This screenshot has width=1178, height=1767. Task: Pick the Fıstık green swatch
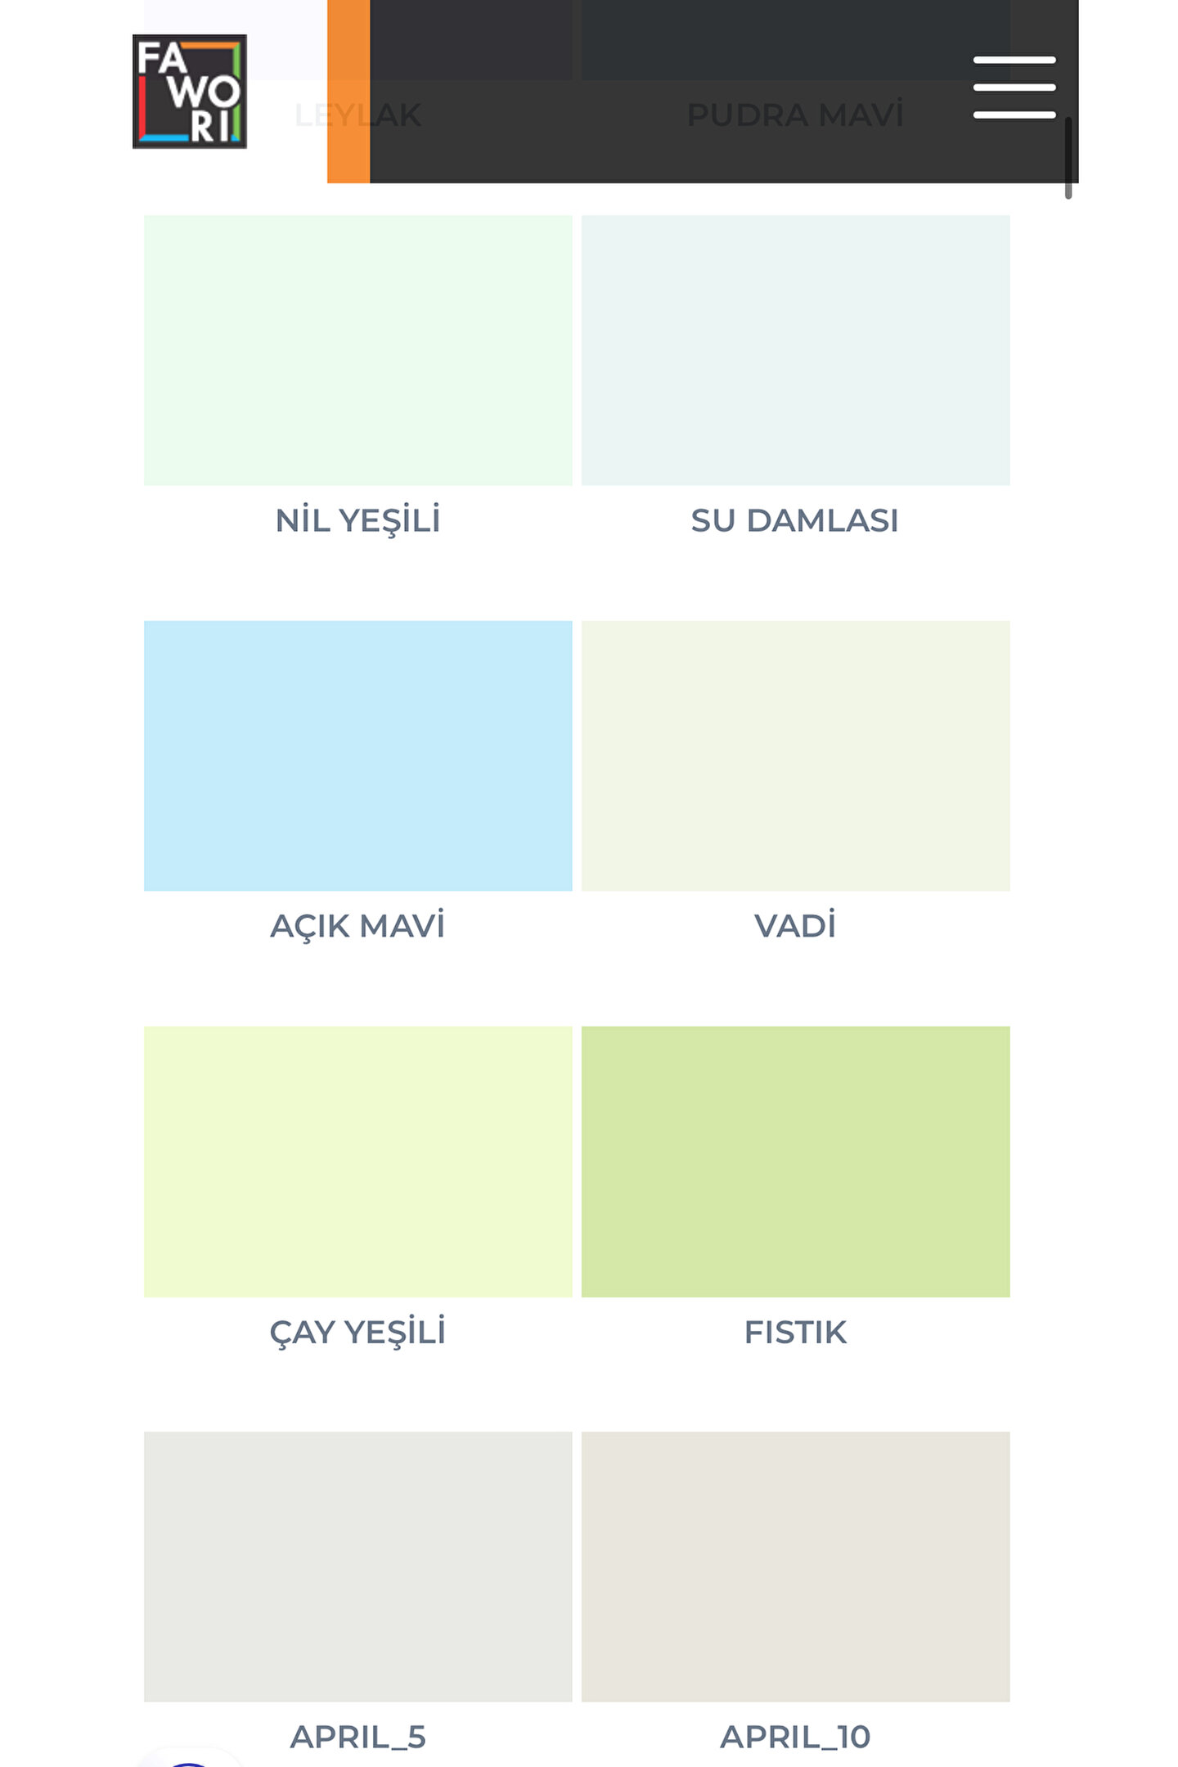(795, 1162)
